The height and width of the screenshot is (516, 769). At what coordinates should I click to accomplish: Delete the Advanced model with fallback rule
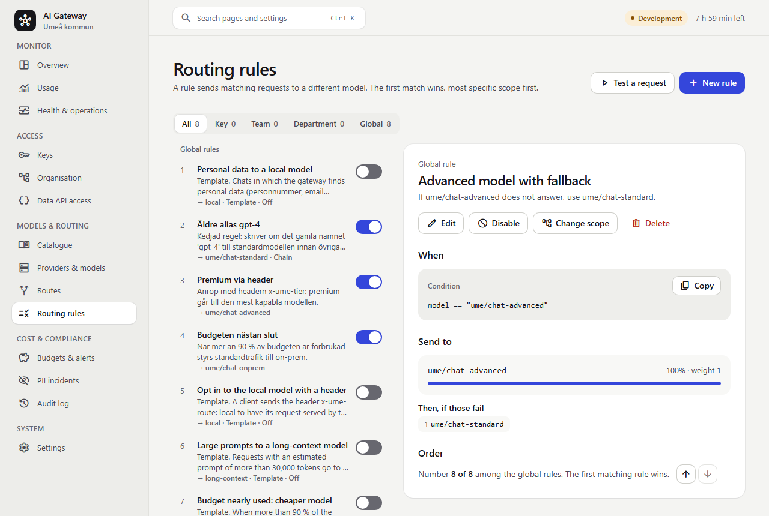pyautogui.click(x=651, y=223)
